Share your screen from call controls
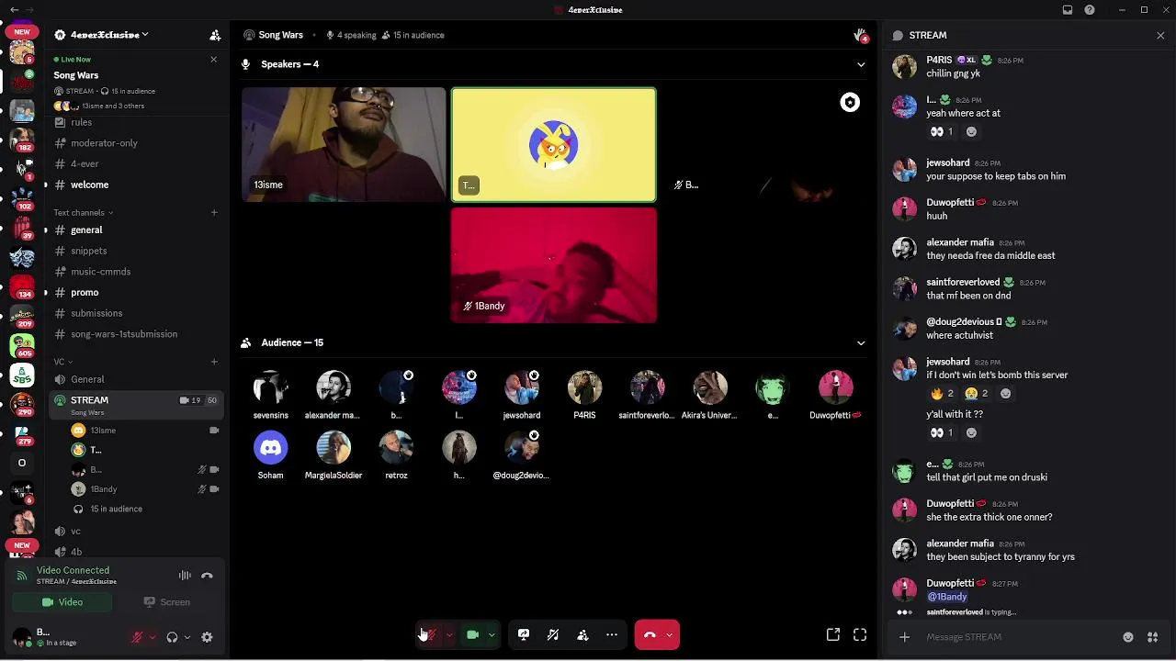 [524, 634]
